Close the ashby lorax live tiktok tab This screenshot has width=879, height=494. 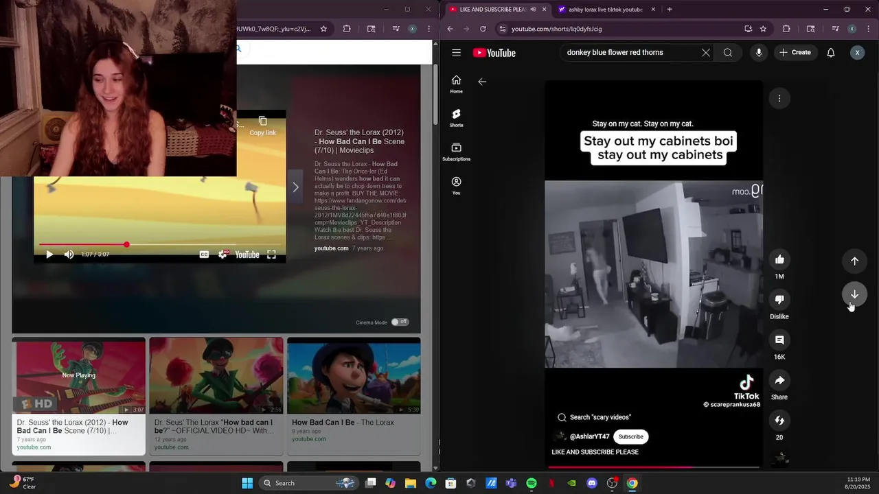653,10
